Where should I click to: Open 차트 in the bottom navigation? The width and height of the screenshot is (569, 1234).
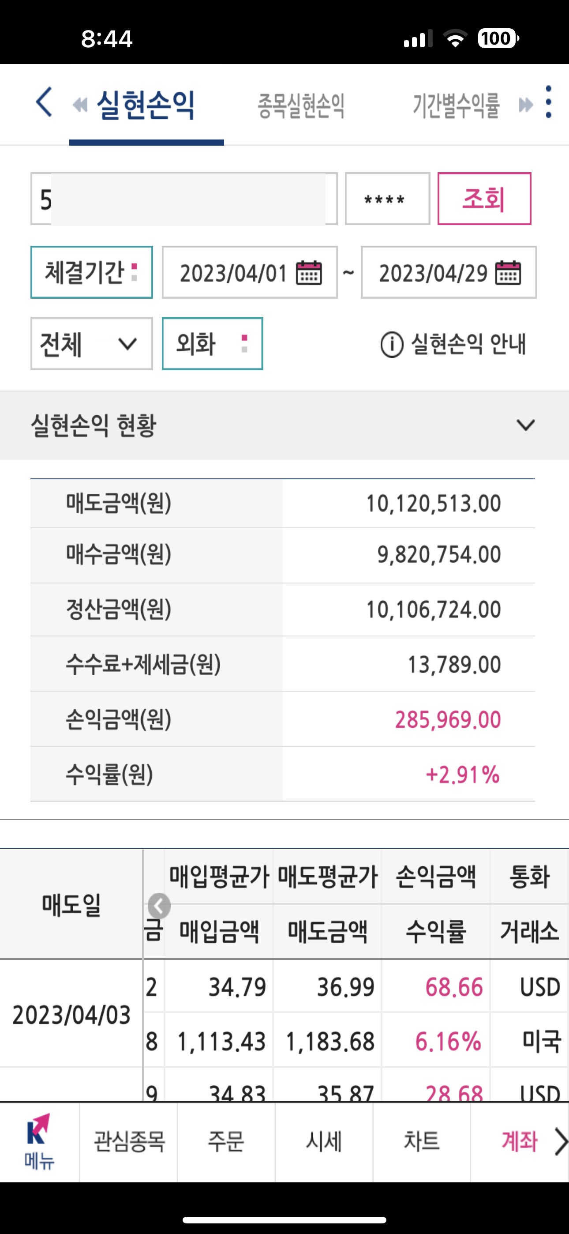coord(422,1142)
